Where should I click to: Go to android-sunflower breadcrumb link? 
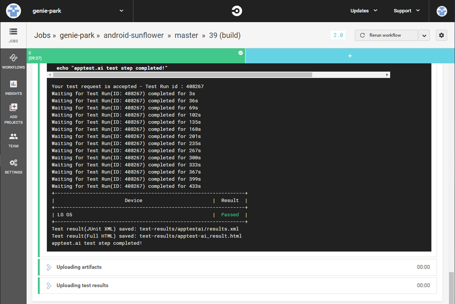pyautogui.click(x=133, y=35)
